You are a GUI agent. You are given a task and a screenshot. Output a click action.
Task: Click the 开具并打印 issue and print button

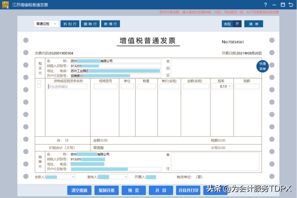pyautogui.click(x=188, y=190)
